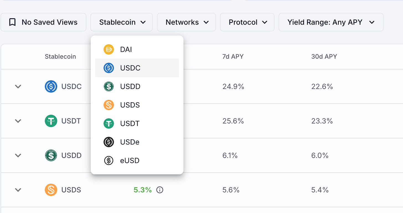Screen dimensions: 403x213
Task: Click the 24.9% 7d APY value
Action: [233, 86]
